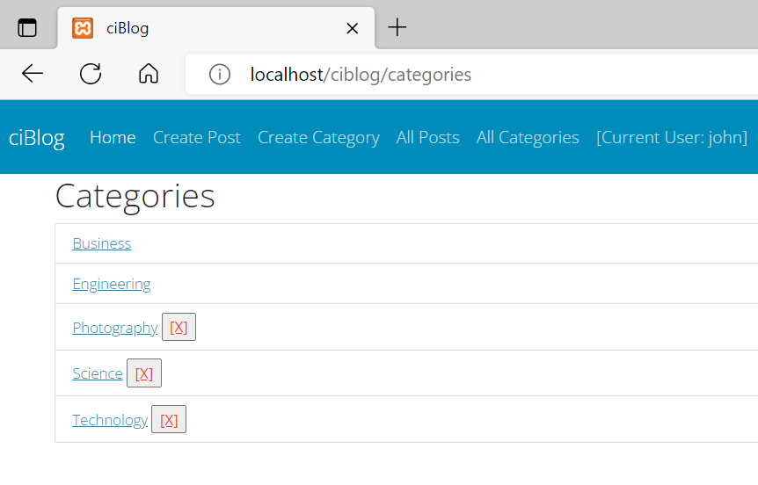Click the browser back arrow
Screen dimensions: 758x485
tap(33, 74)
